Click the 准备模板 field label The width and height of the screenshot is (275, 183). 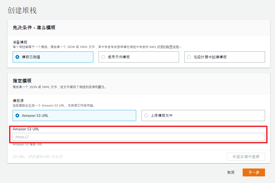(x=20, y=42)
